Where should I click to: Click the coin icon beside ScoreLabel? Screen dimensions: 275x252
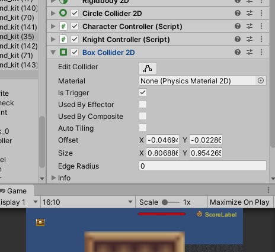199,214
